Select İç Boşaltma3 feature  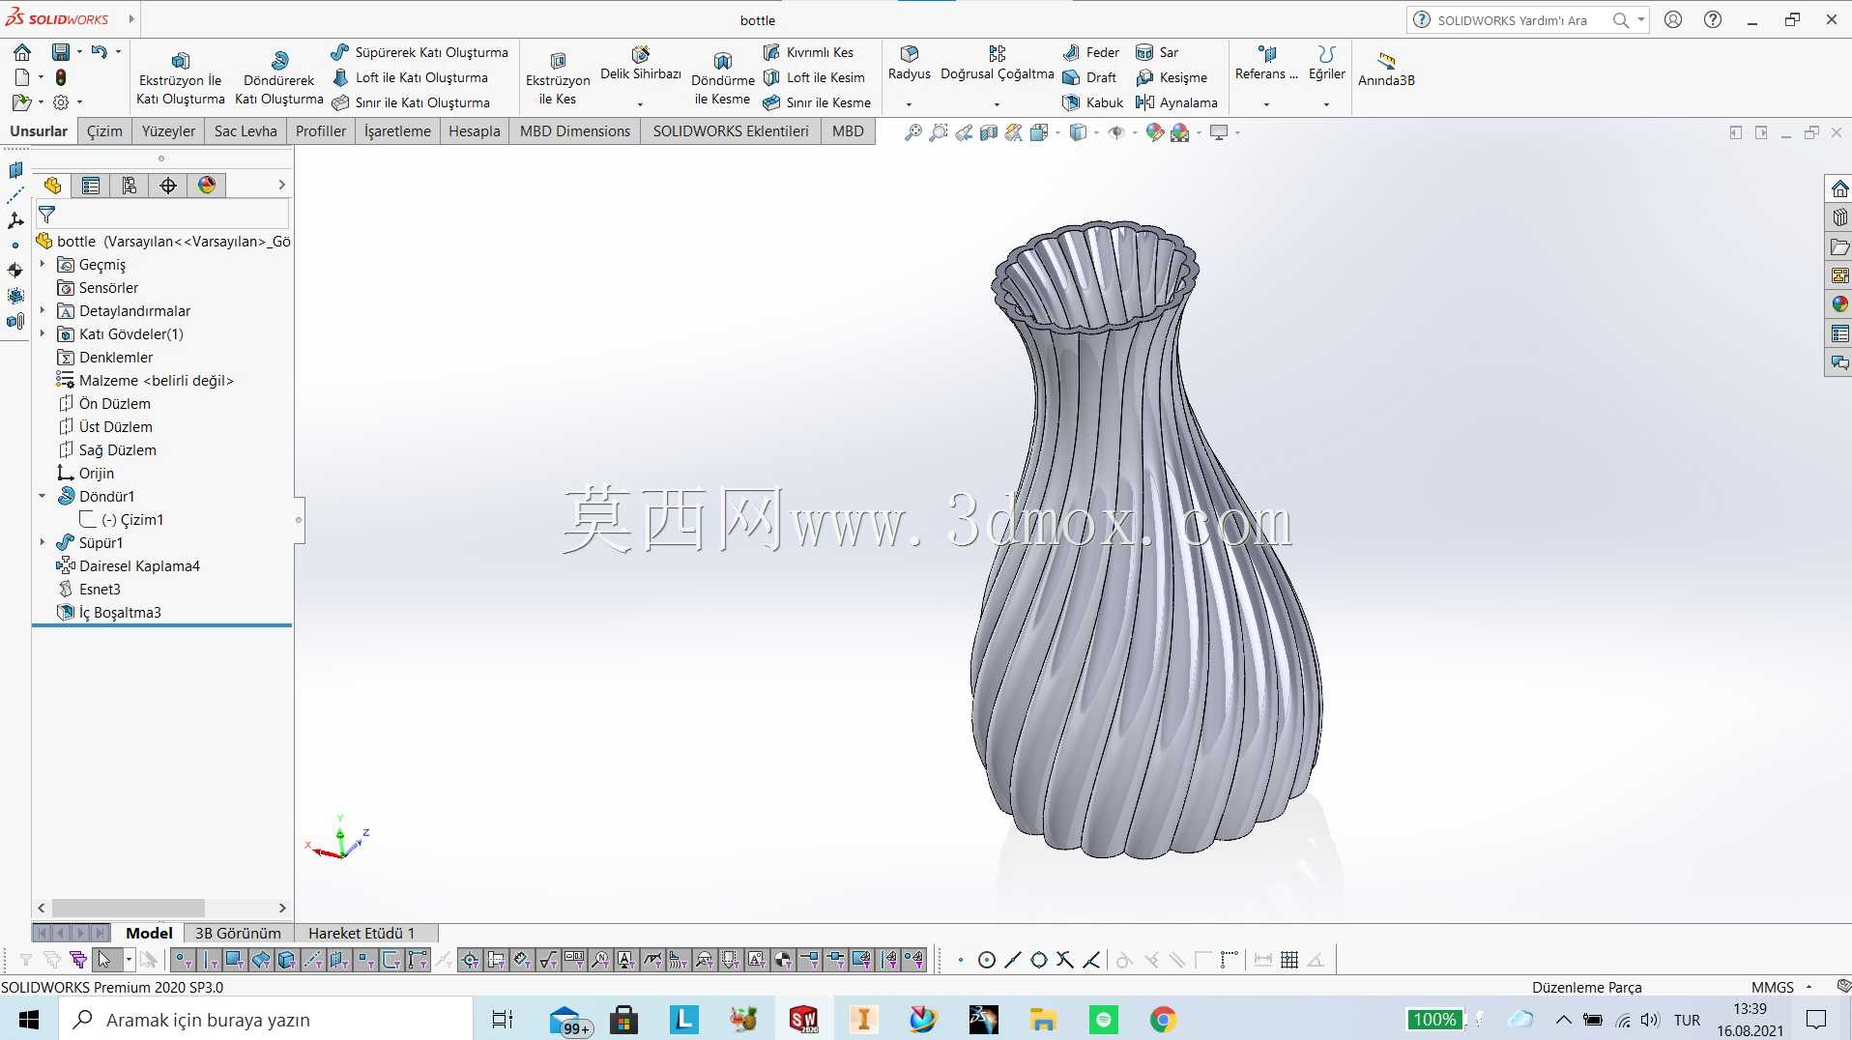(x=109, y=612)
